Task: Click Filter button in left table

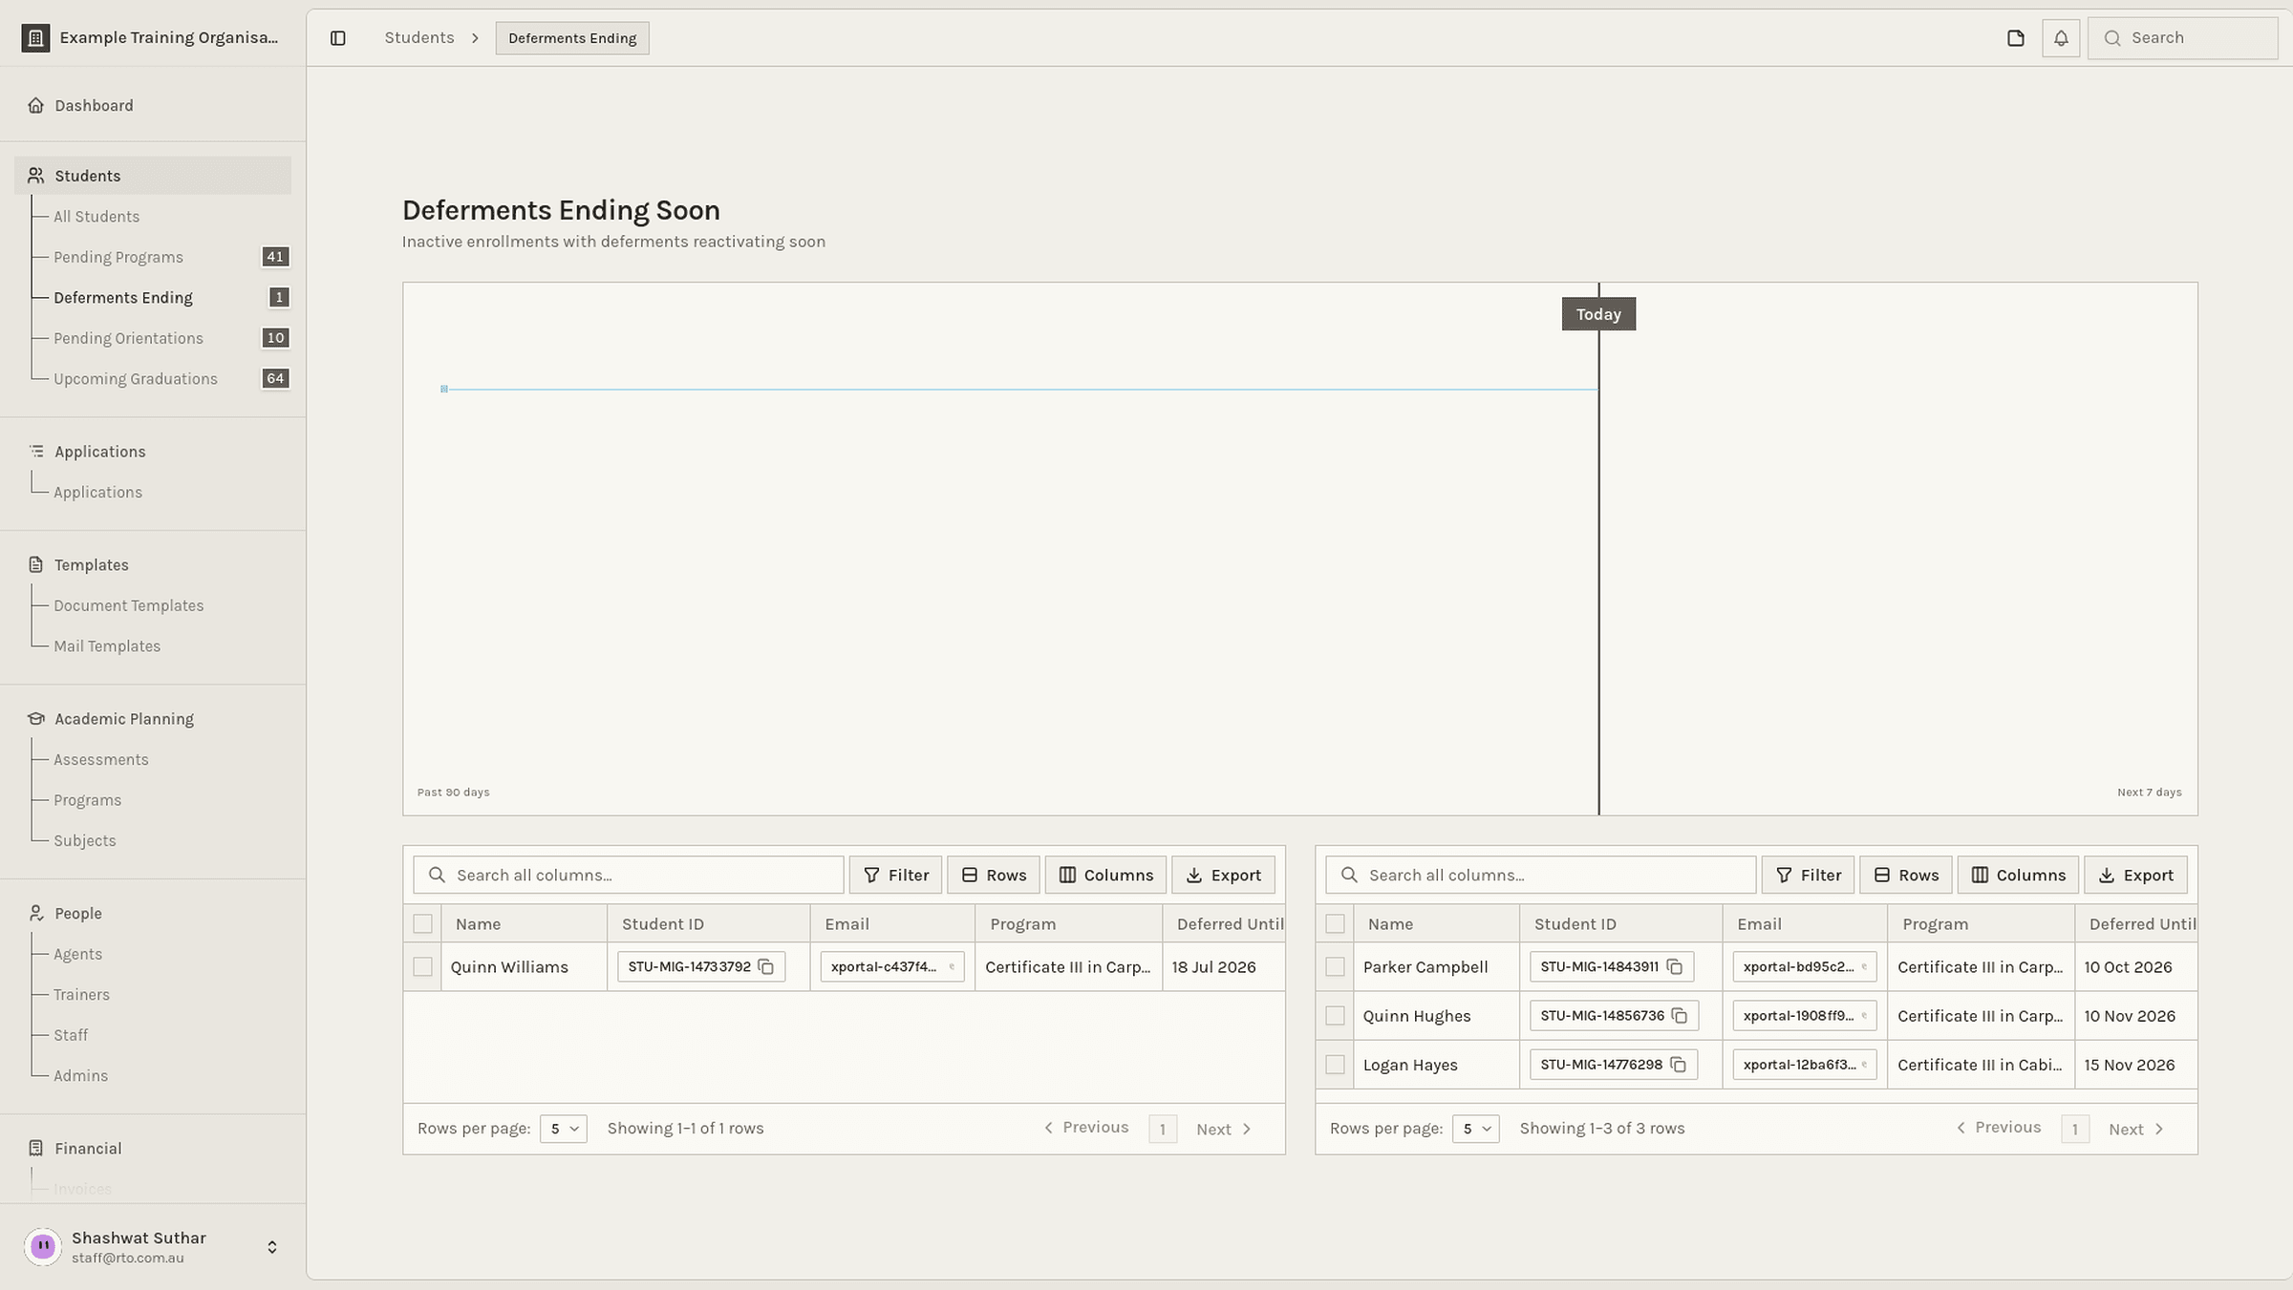Action: tap(895, 876)
